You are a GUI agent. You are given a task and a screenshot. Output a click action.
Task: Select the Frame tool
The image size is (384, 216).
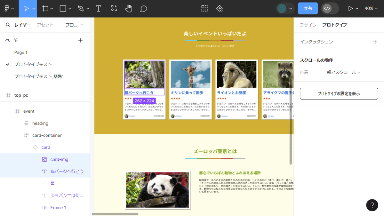tap(45, 9)
